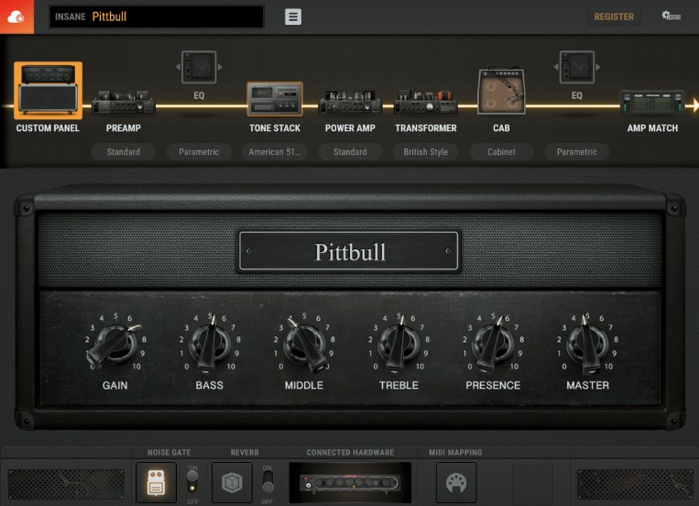This screenshot has height=506, width=699.
Task: Click the PRESENCE knob
Action: pos(493,345)
